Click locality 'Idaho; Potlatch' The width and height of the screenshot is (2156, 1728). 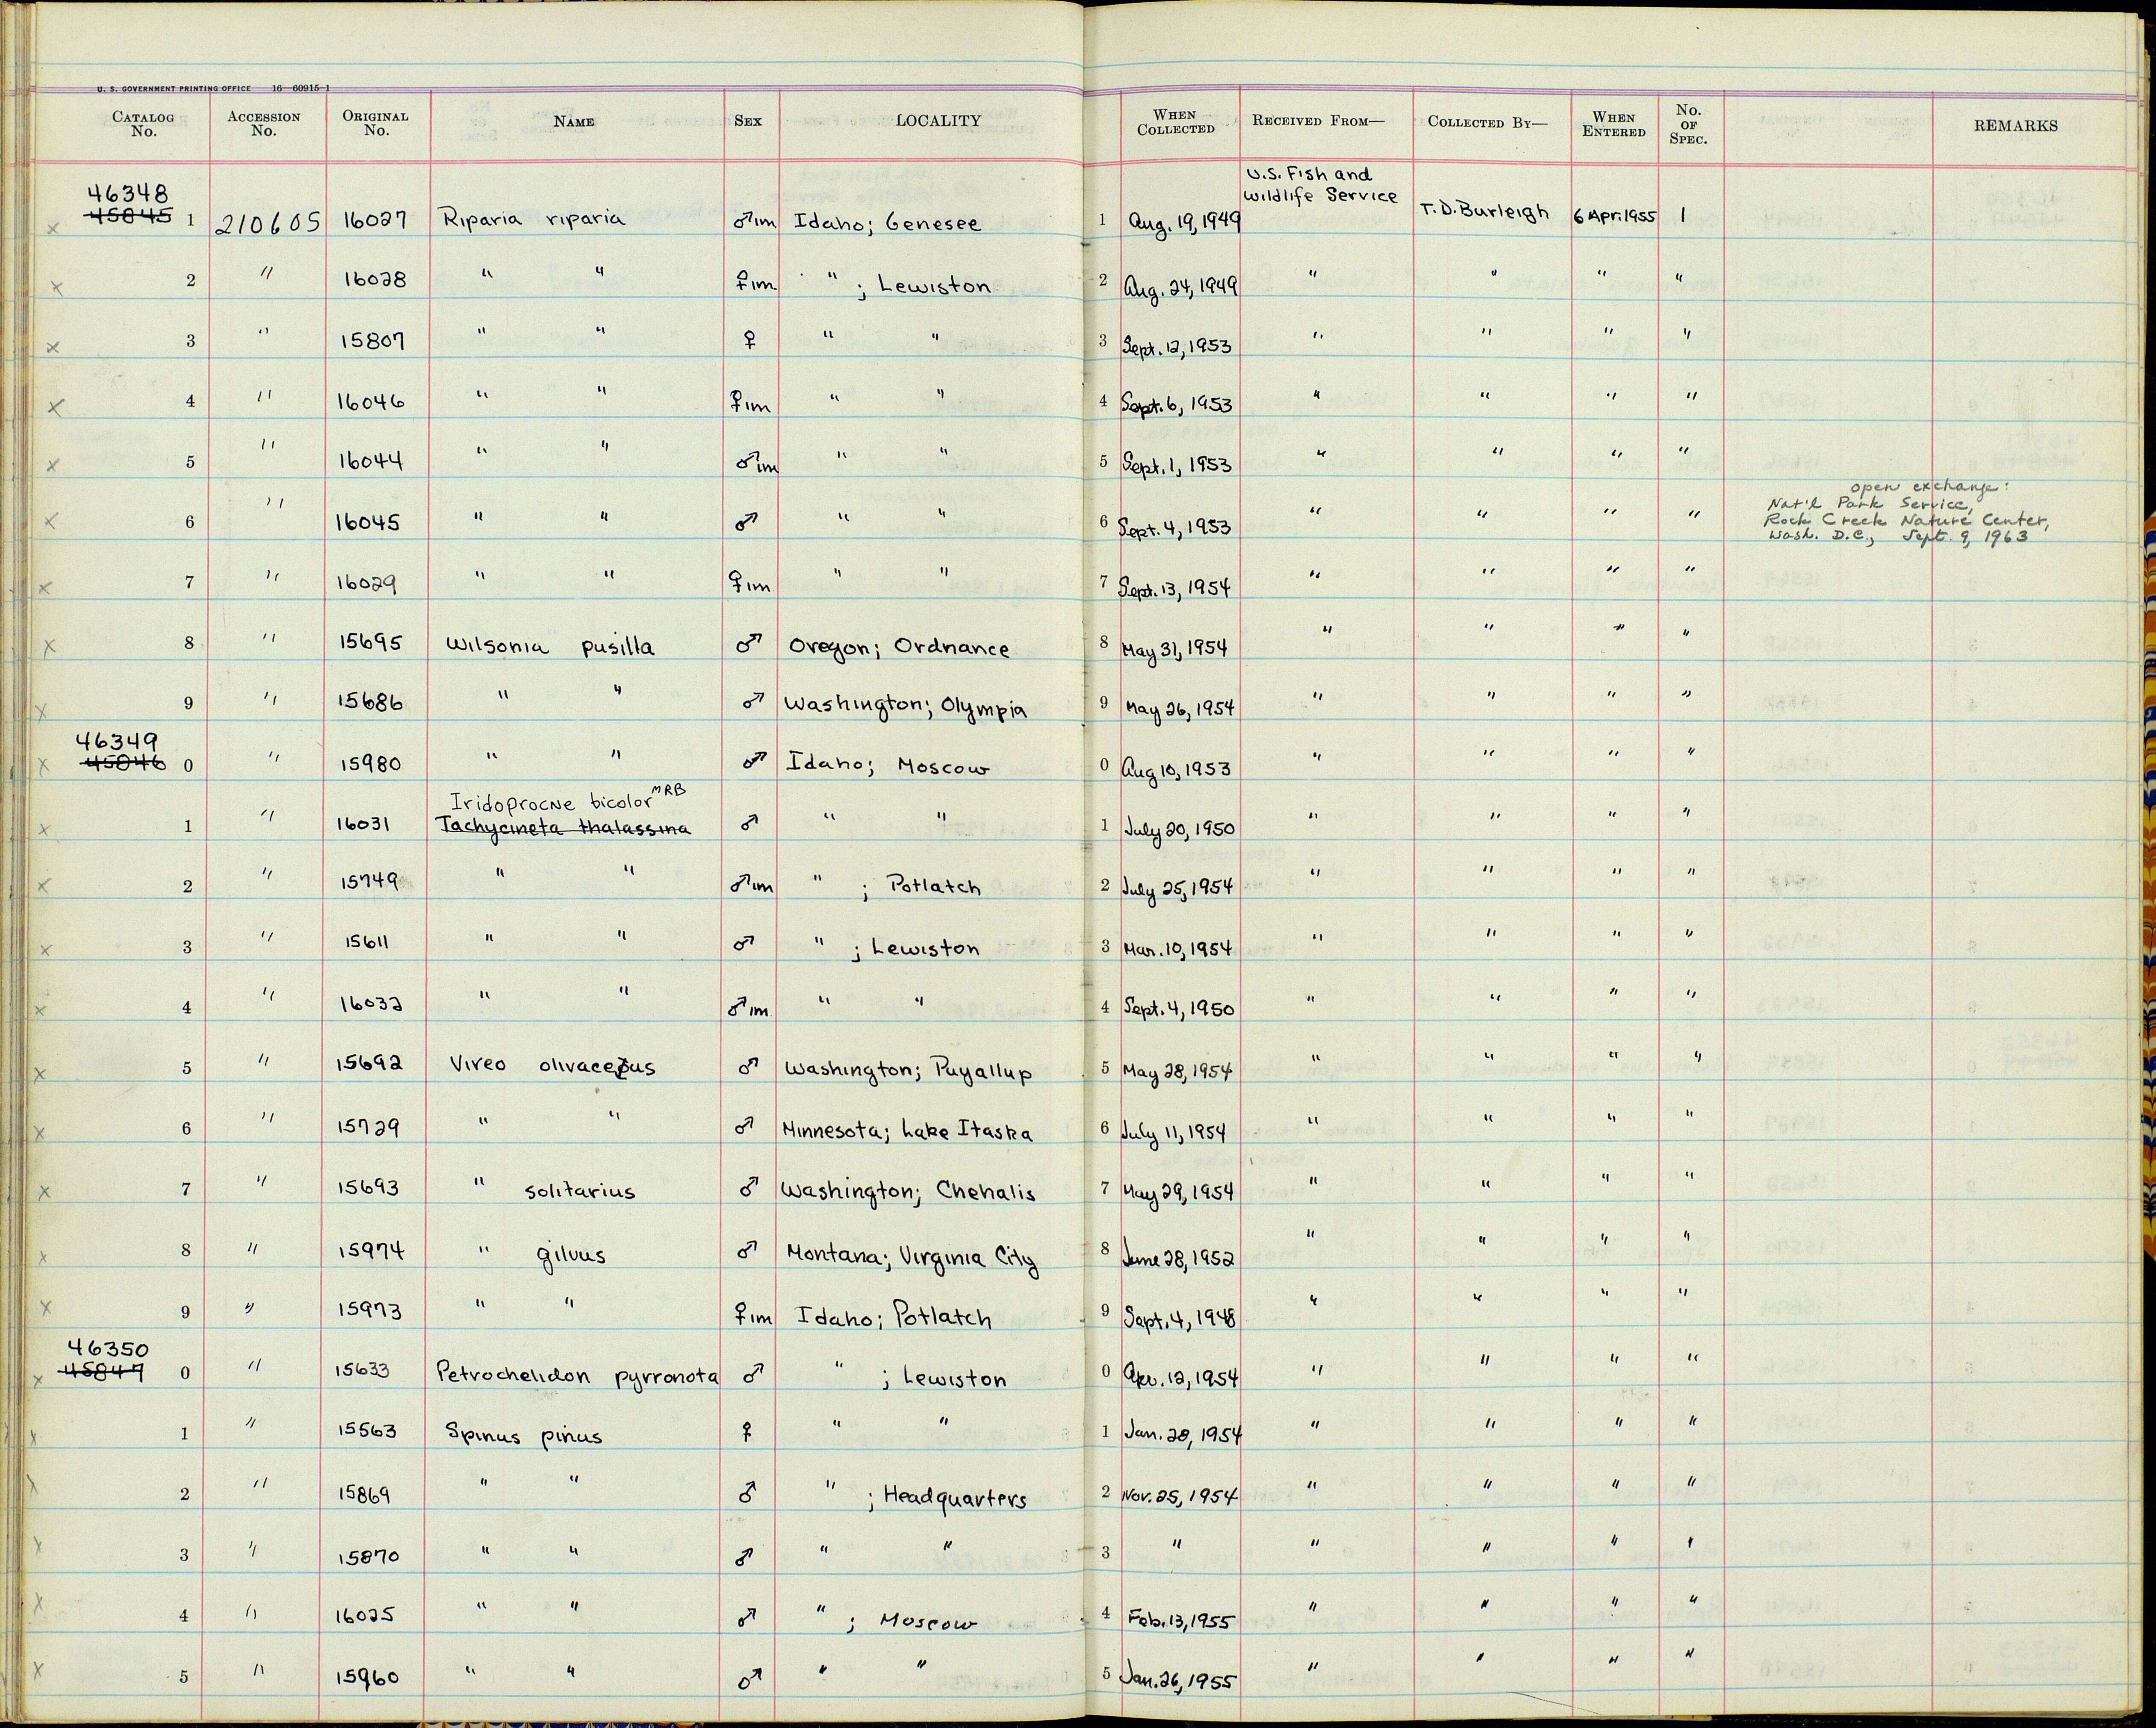894,1316
